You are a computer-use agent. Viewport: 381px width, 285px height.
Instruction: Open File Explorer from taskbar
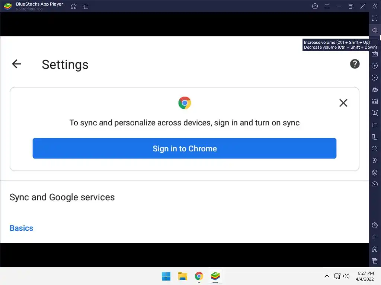(182, 276)
